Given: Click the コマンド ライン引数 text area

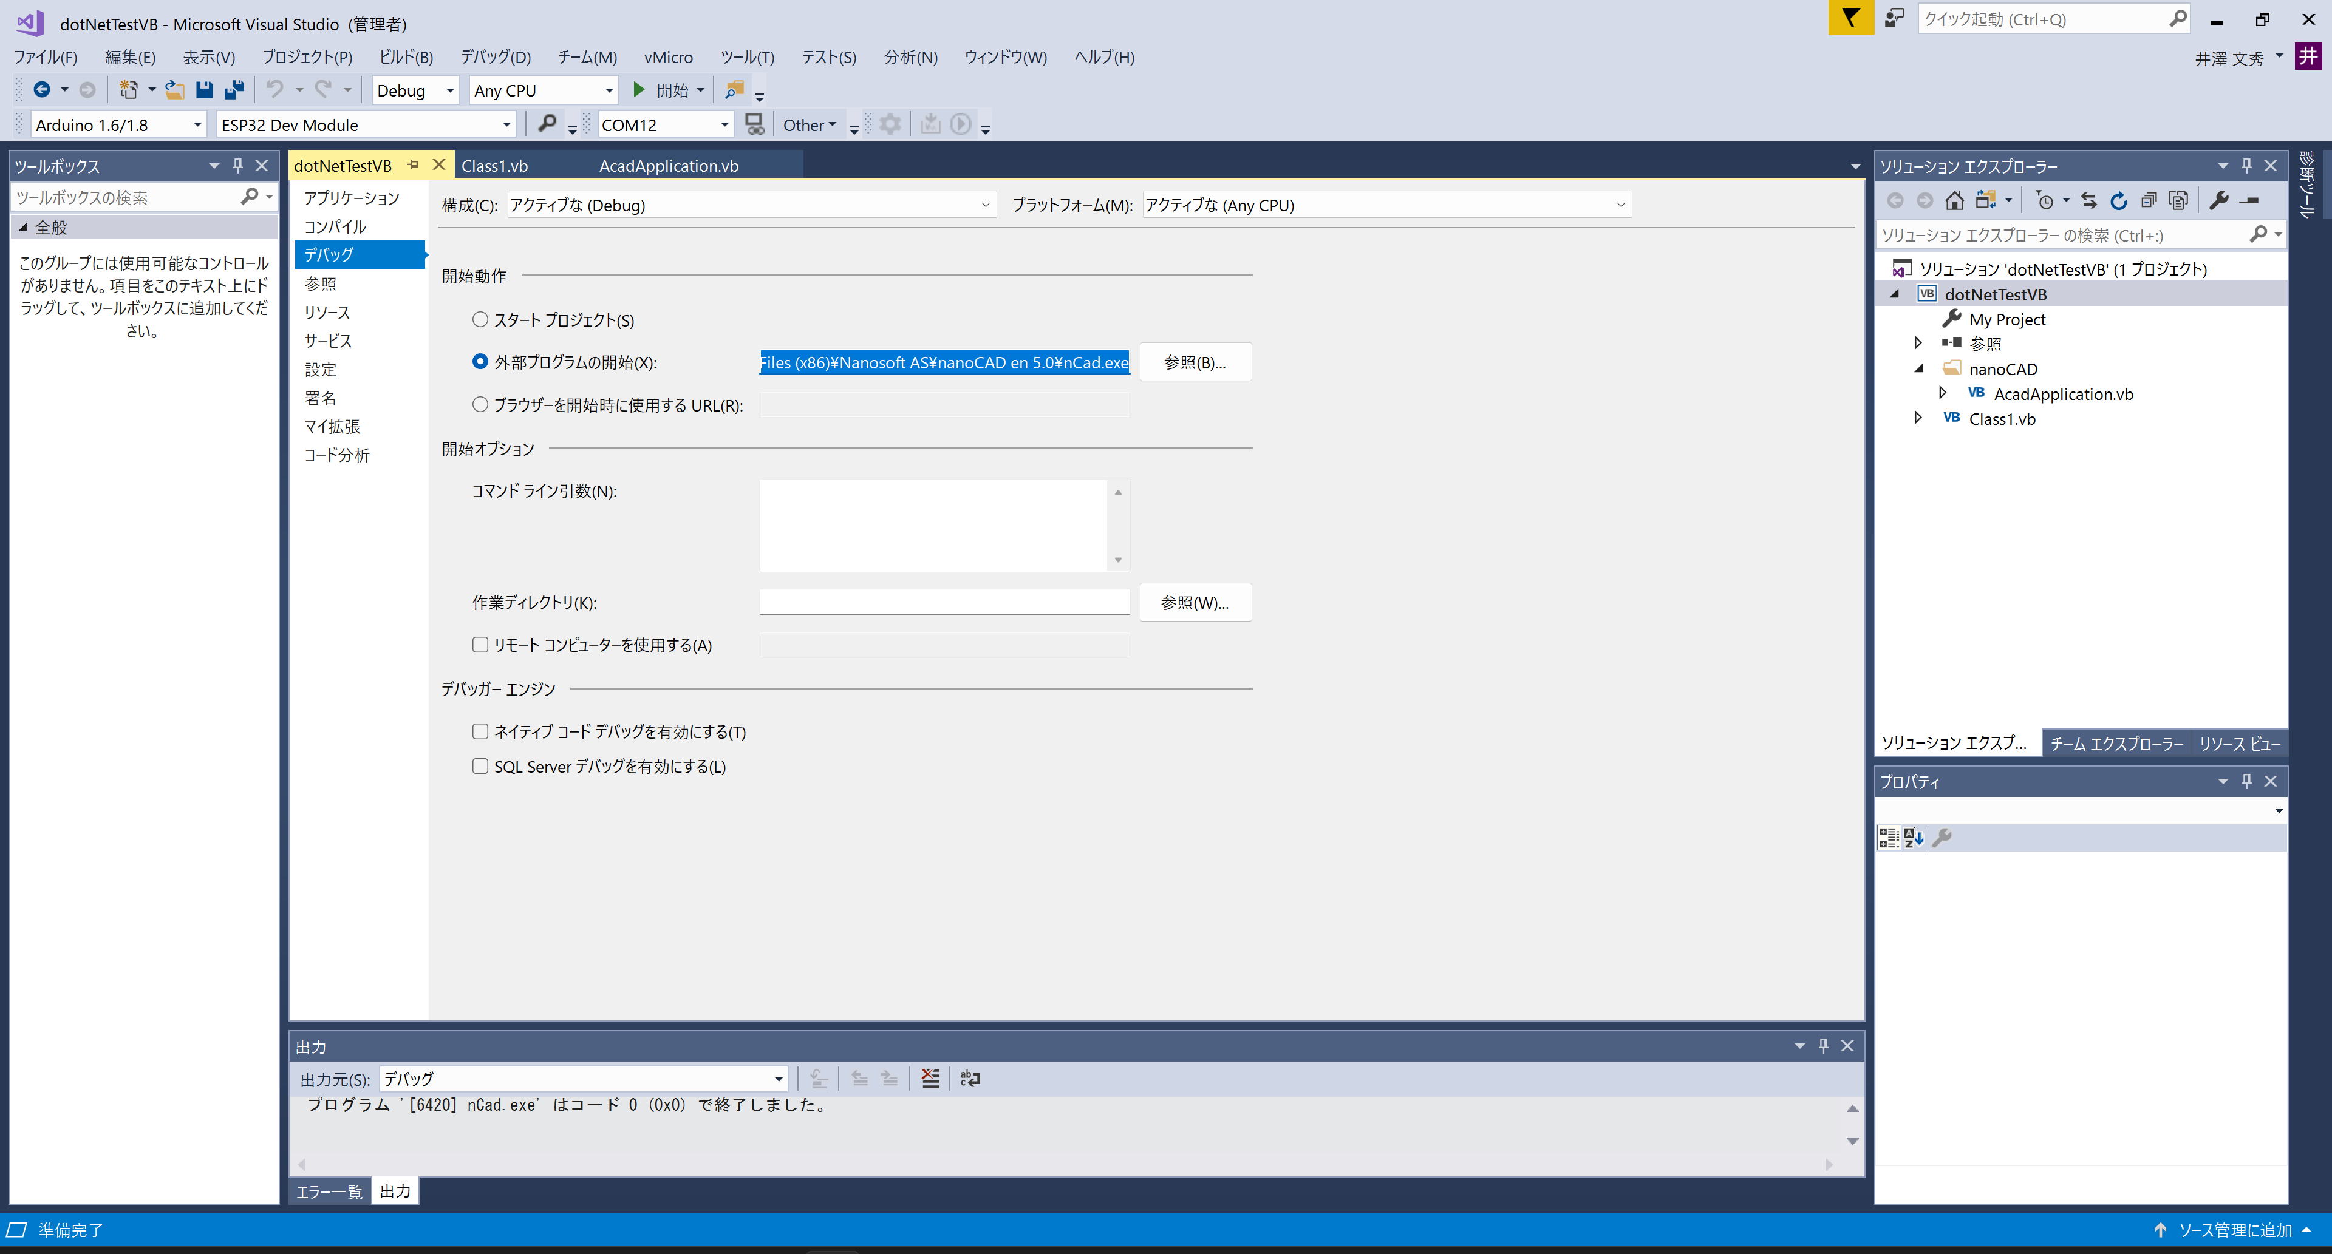Looking at the screenshot, I should (x=933, y=525).
